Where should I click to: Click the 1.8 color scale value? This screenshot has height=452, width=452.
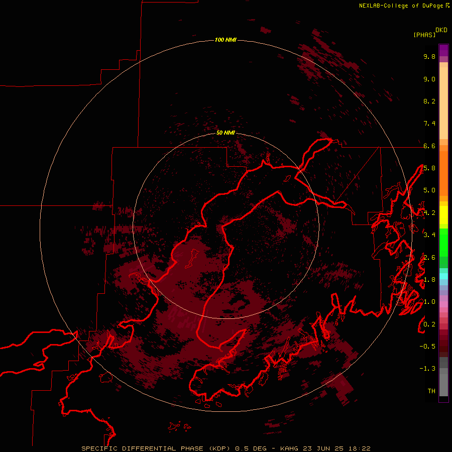[x=429, y=280]
